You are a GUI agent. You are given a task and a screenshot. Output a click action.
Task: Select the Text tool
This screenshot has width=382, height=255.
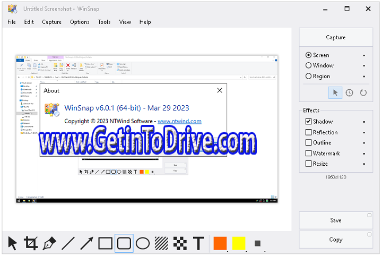click(198, 243)
